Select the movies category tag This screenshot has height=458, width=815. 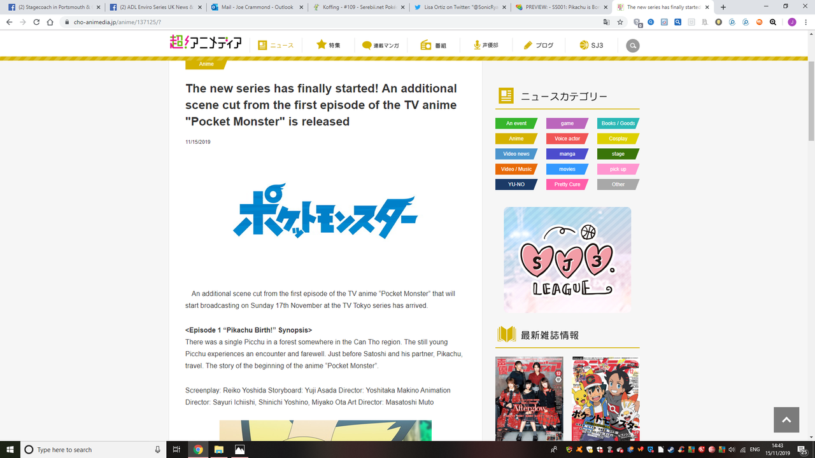click(x=567, y=169)
